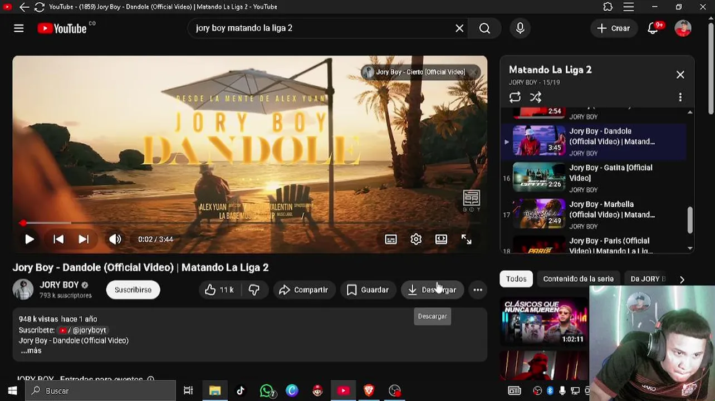Image resolution: width=715 pixels, height=401 pixels.
Task: Select Contenido de la serie chip
Action: (x=578, y=279)
